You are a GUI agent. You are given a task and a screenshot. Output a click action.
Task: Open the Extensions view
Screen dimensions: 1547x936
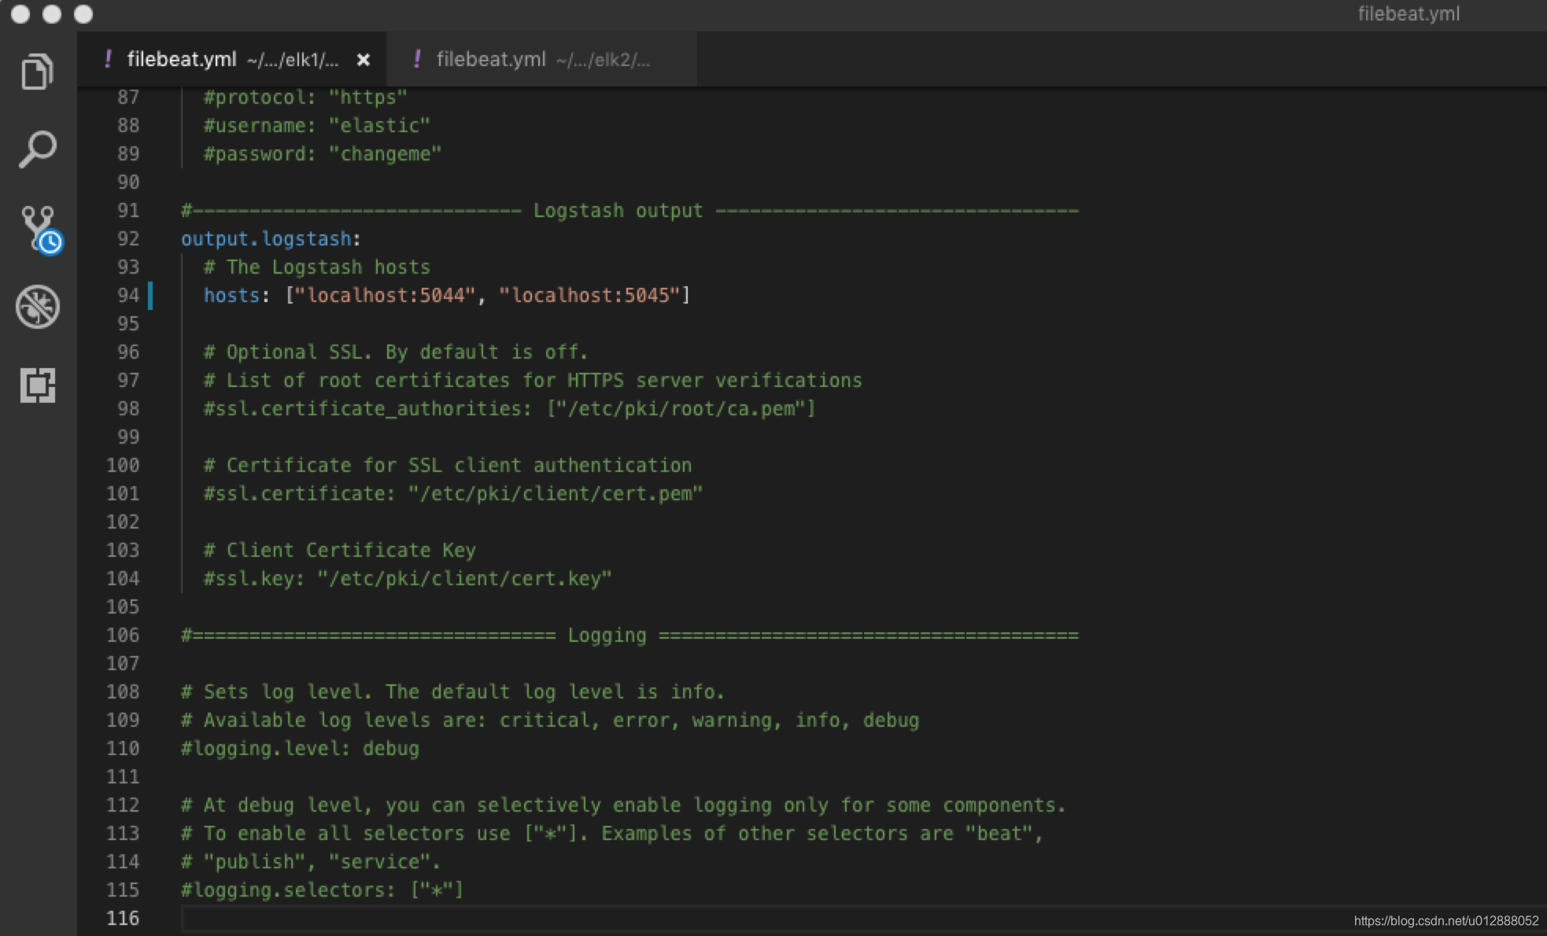point(37,385)
